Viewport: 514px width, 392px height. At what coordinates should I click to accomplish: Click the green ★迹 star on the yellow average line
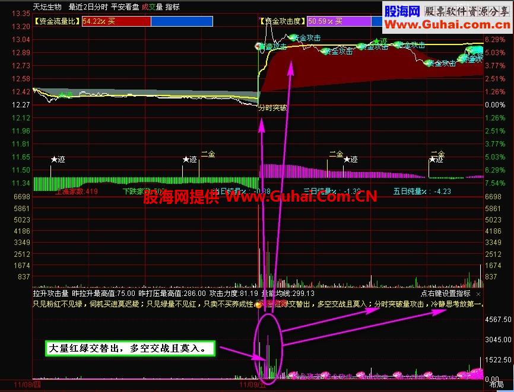coord(380,42)
